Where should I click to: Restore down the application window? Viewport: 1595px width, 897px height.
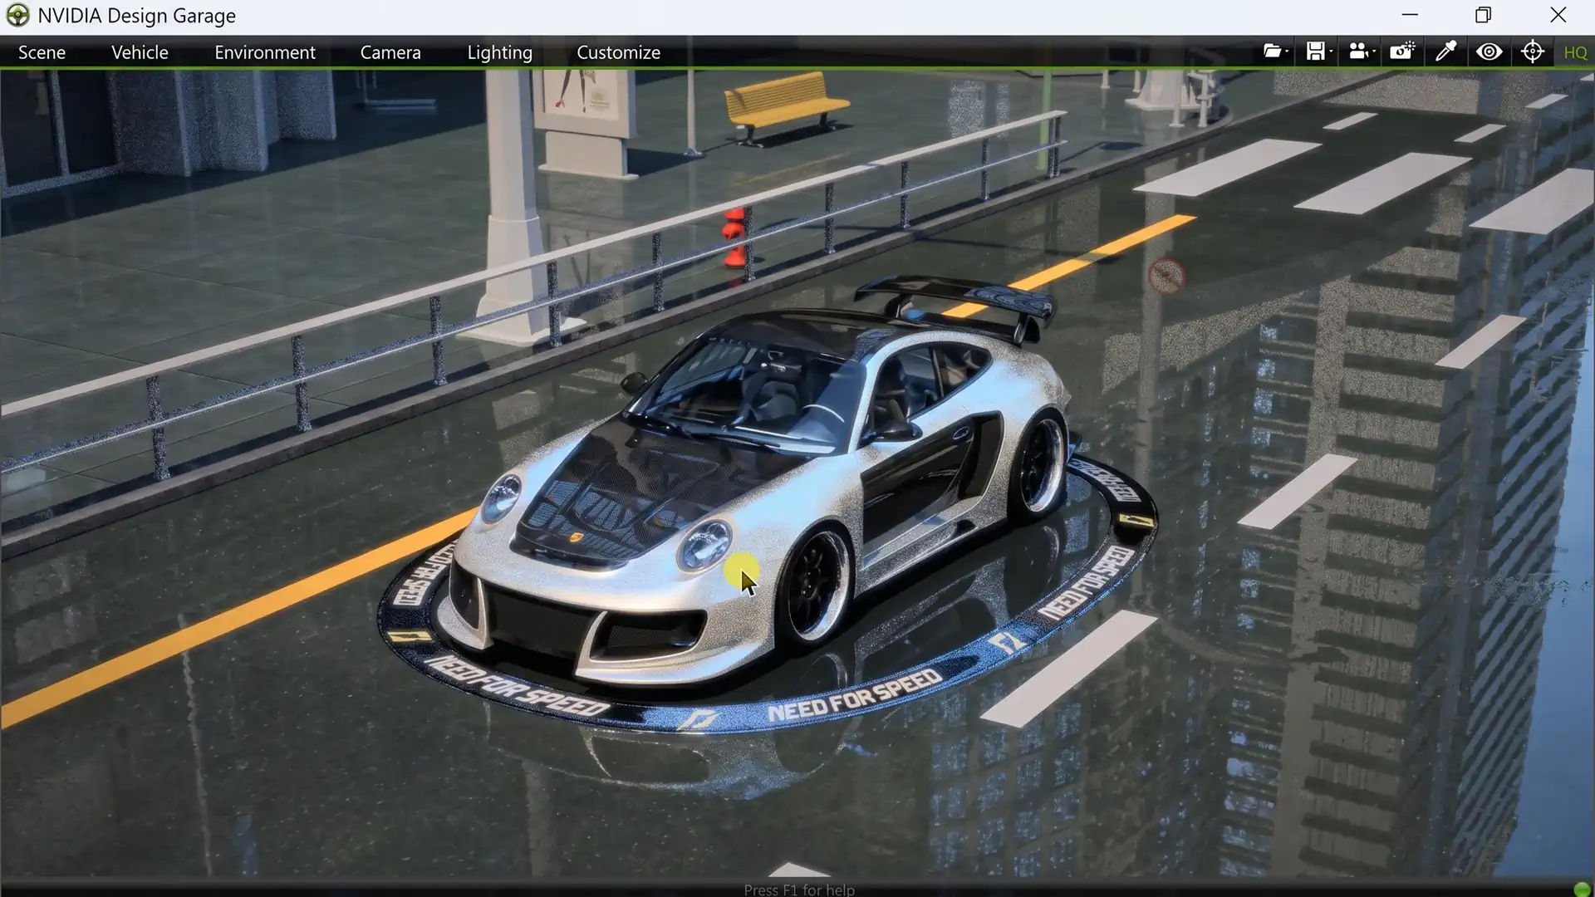click(x=1483, y=15)
